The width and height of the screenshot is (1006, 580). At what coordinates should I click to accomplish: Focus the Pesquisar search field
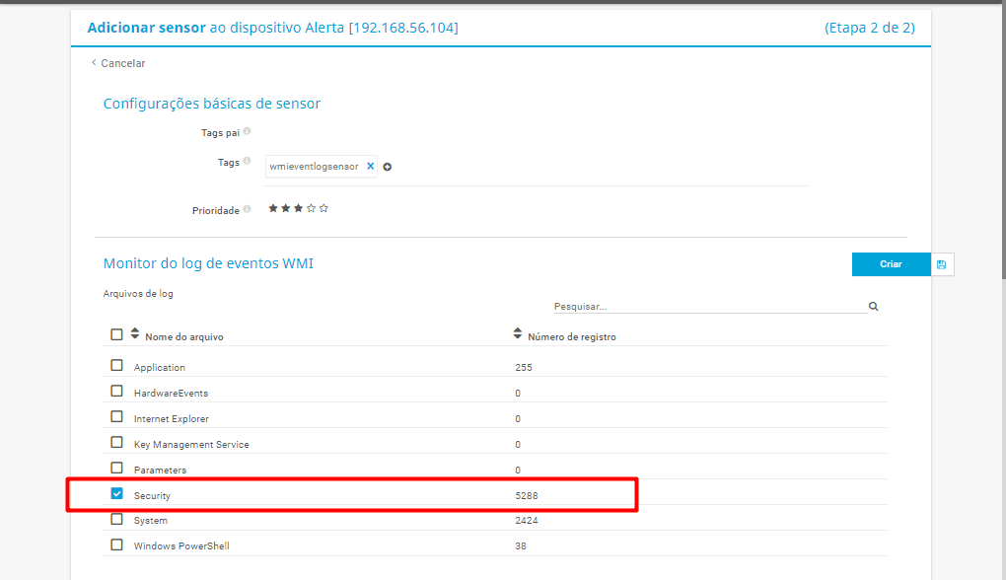click(x=709, y=306)
